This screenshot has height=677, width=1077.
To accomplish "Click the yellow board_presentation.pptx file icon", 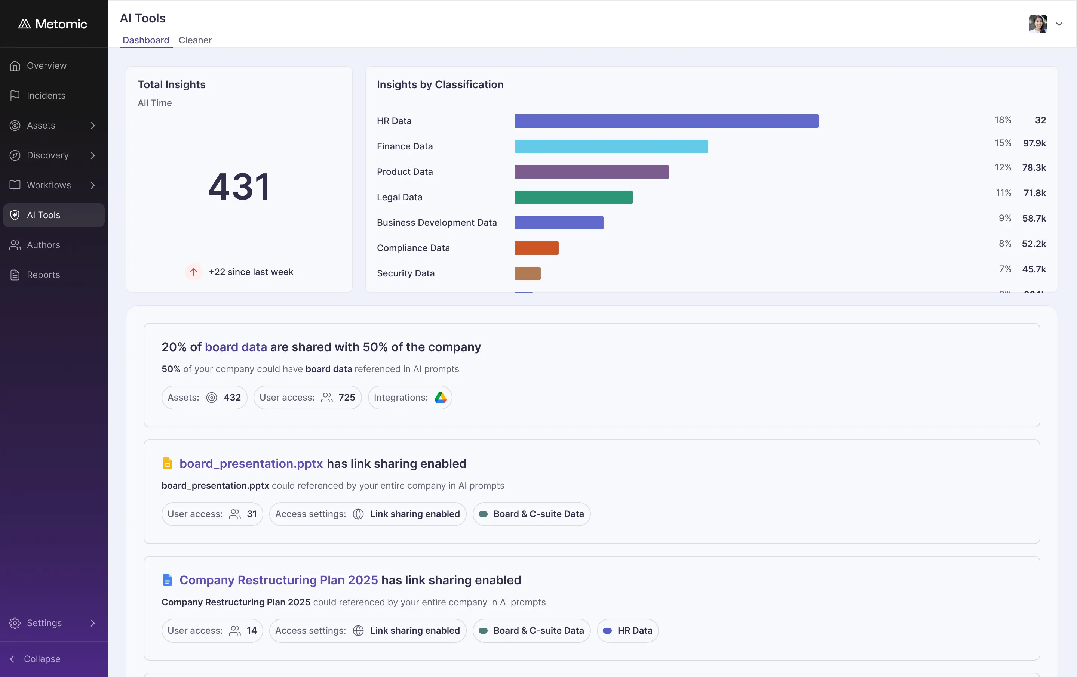I will click(x=167, y=463).
